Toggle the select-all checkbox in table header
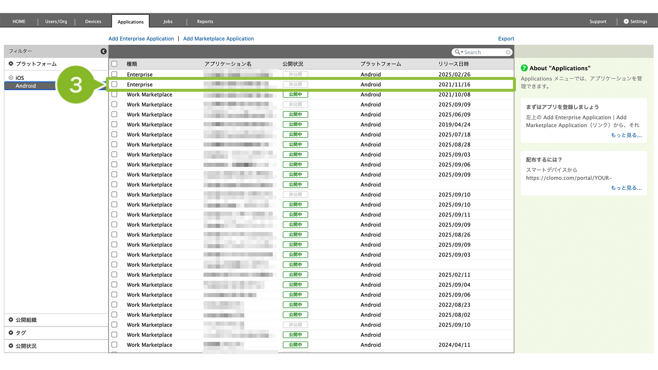Image resolution: width=658 pixels, height=370 pixels. tap(114, 64)
